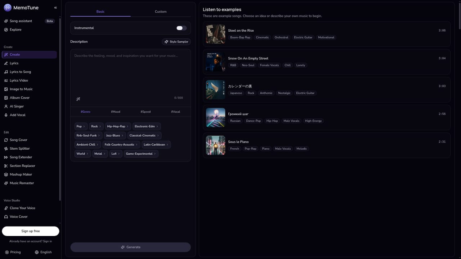This screenshot has width=461, height=259.
Task: Open Song Extender tool
Action: 29,157
